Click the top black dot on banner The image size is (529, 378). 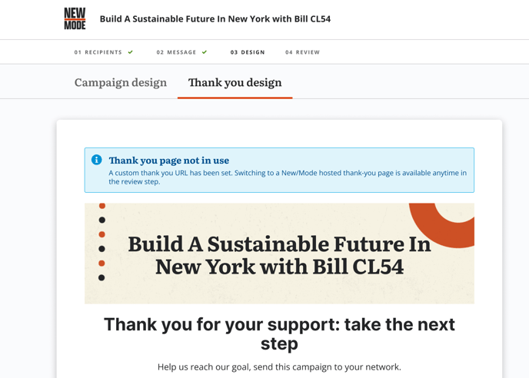click(102, 220)
